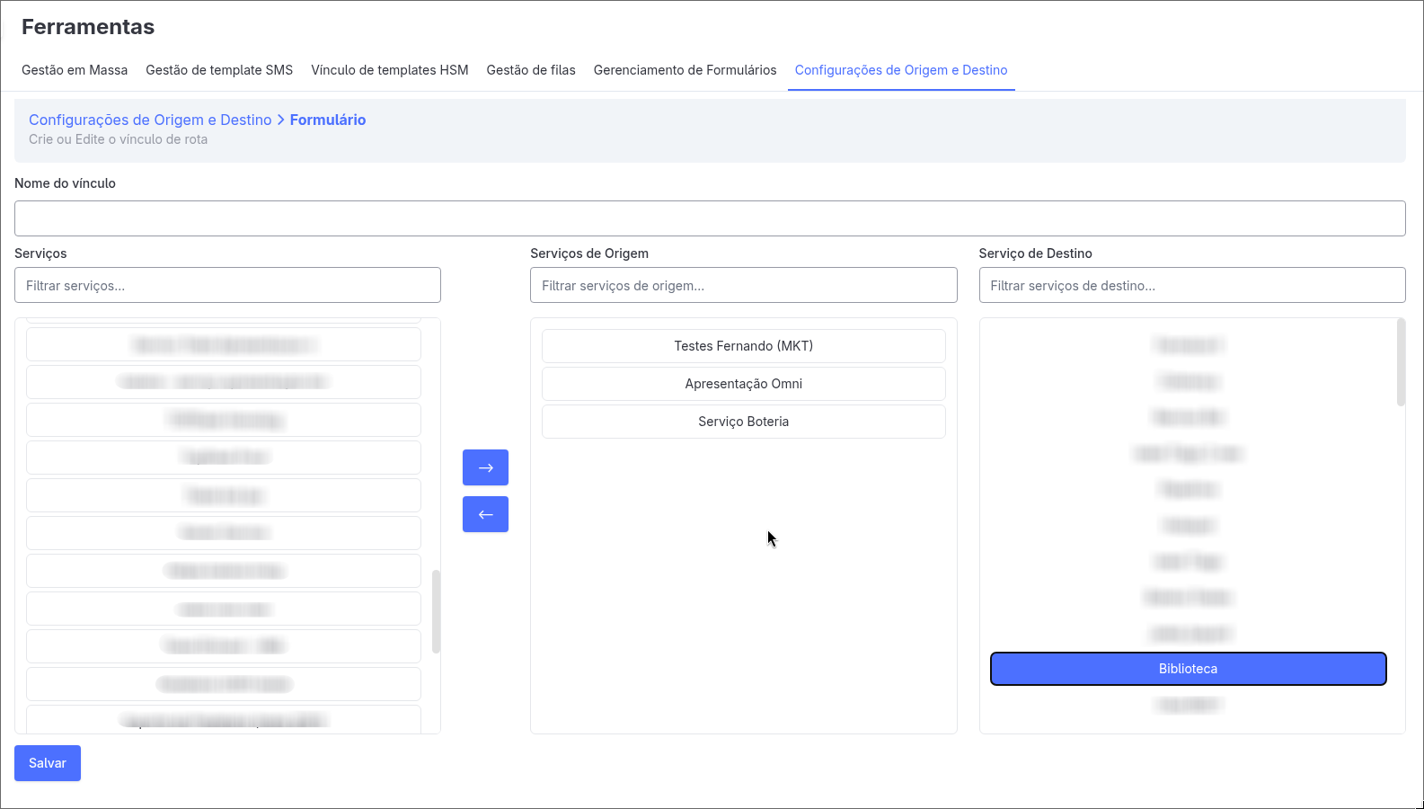Select Serviço Boteria origin service

[x=744, y=422]
